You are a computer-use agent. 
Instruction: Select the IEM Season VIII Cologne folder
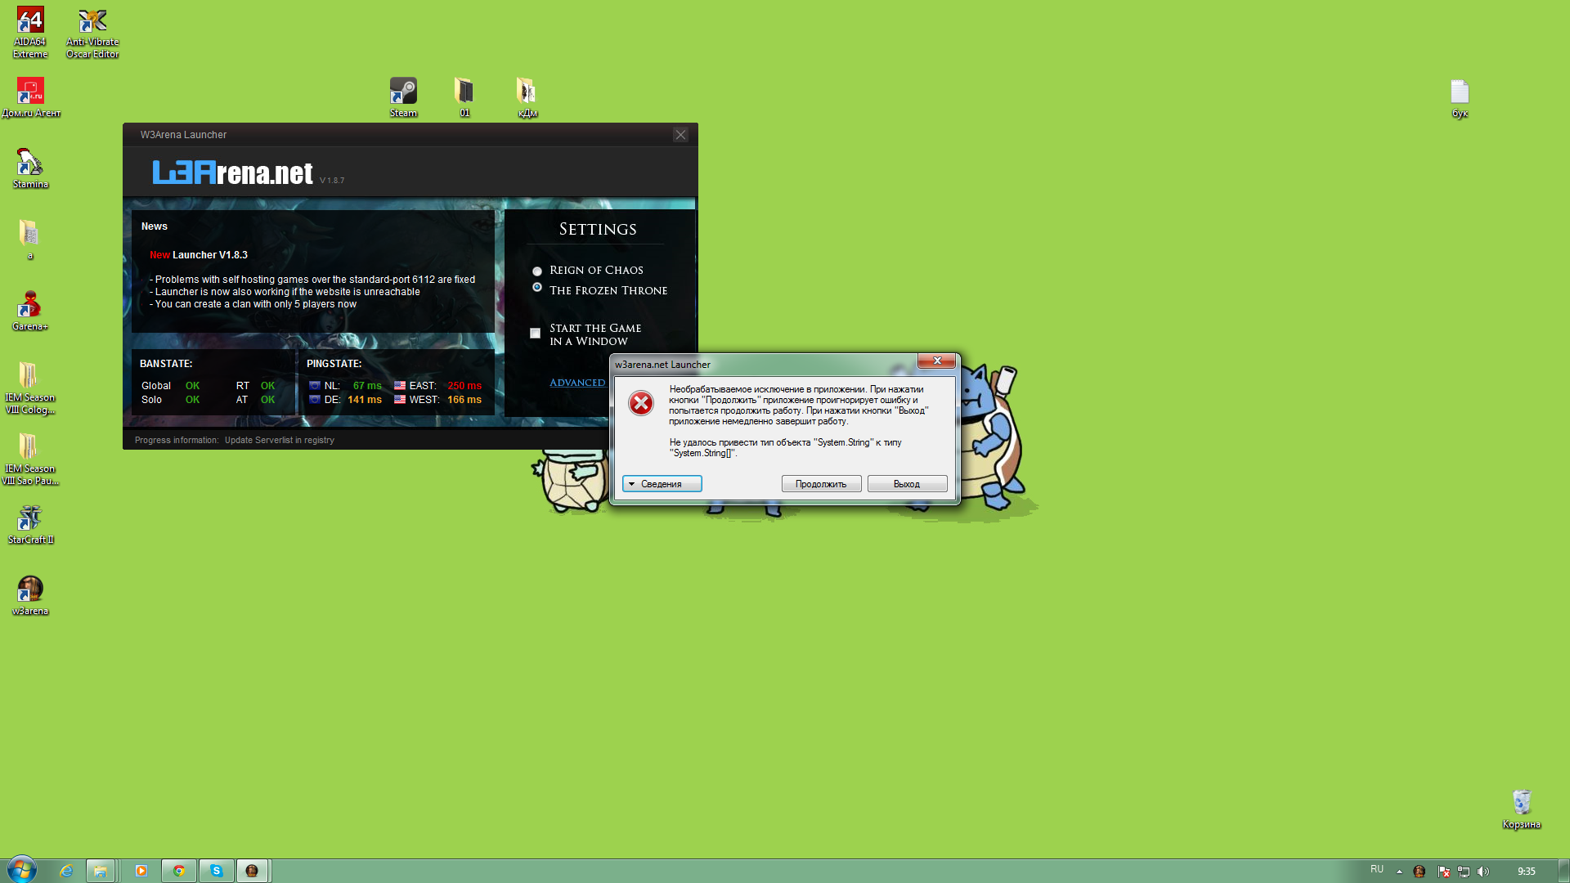tap(30, 388)
